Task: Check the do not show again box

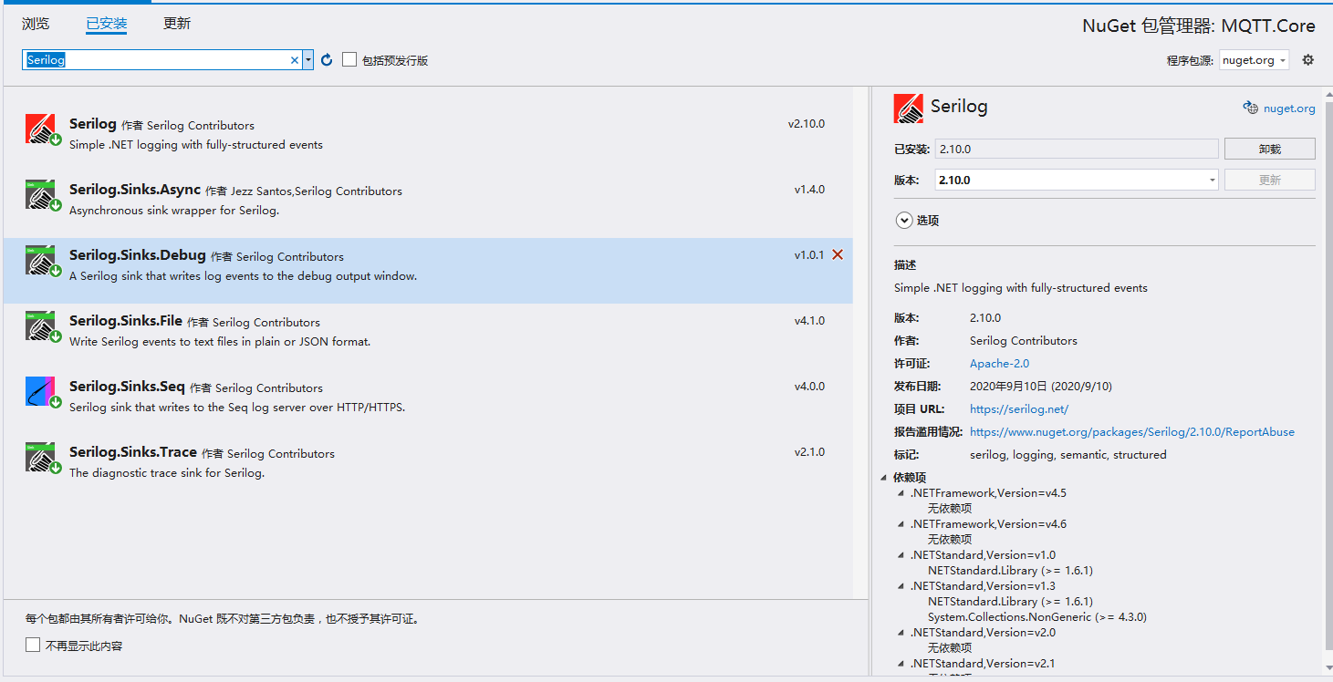Action: point(33,645)
